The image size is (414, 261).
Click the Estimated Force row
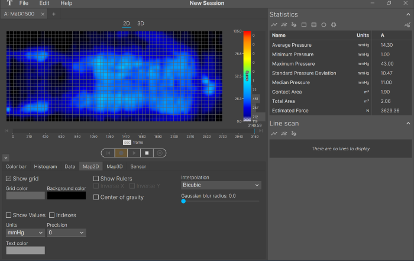340,111
